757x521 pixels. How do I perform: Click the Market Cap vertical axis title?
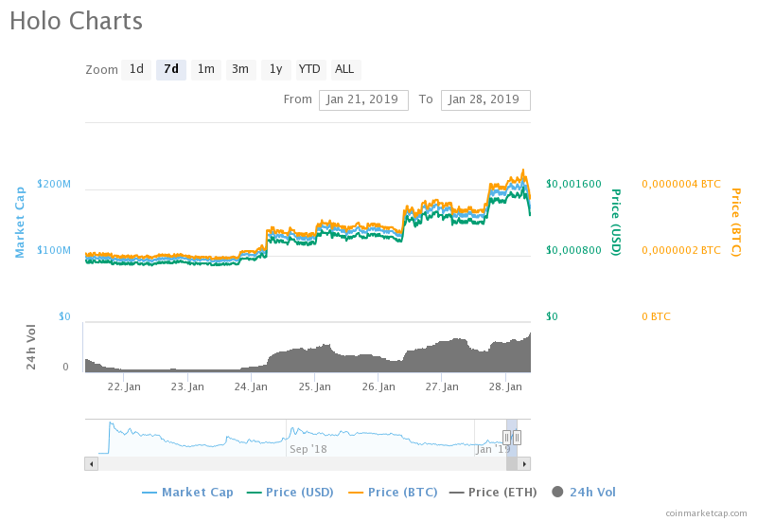click(20, 223)
